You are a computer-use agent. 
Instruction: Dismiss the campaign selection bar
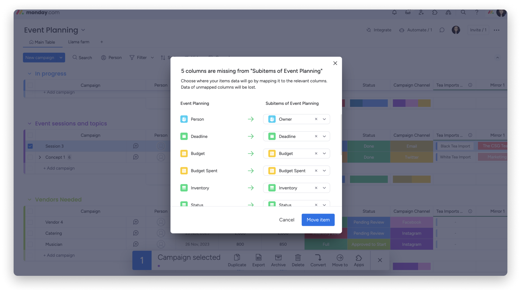coord(380,260)
